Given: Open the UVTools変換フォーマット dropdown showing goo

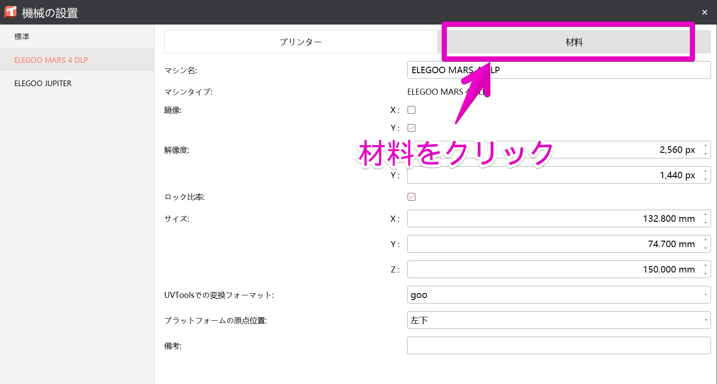Looking at the screenshot, I should pyautogui.click(x=559, y=294).
